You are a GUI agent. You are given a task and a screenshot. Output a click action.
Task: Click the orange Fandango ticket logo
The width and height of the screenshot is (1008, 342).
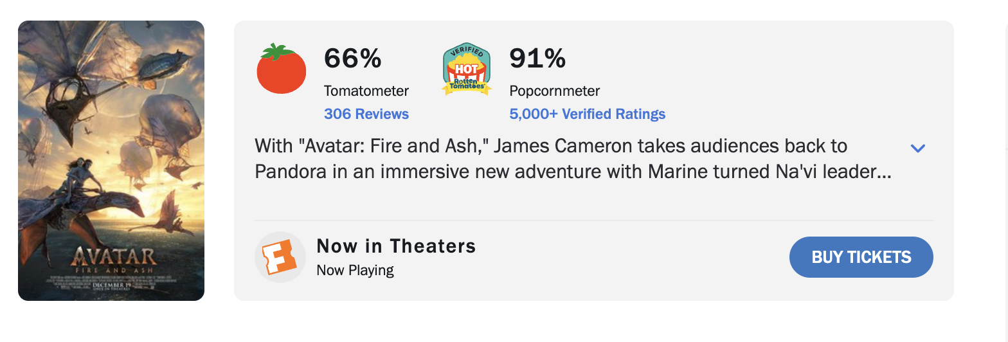[x=280, y=257]
